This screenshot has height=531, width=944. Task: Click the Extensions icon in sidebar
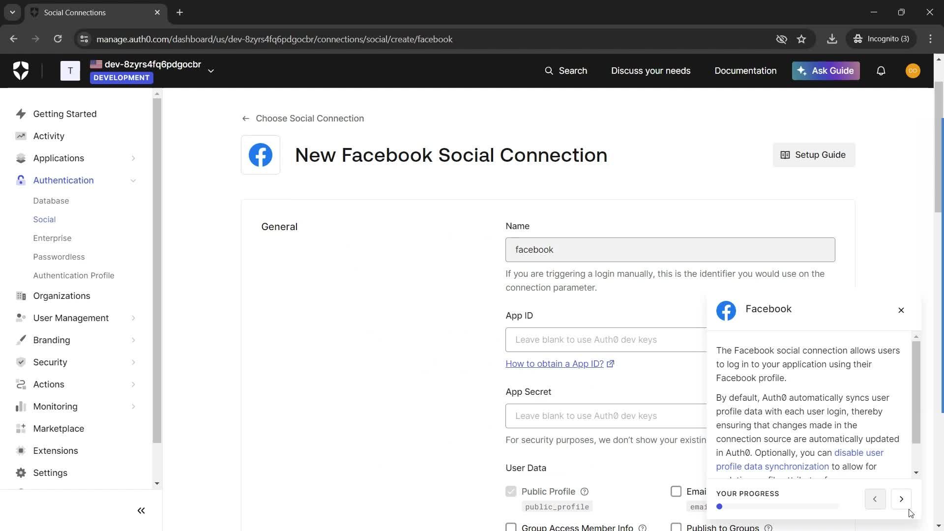[21, 451]
